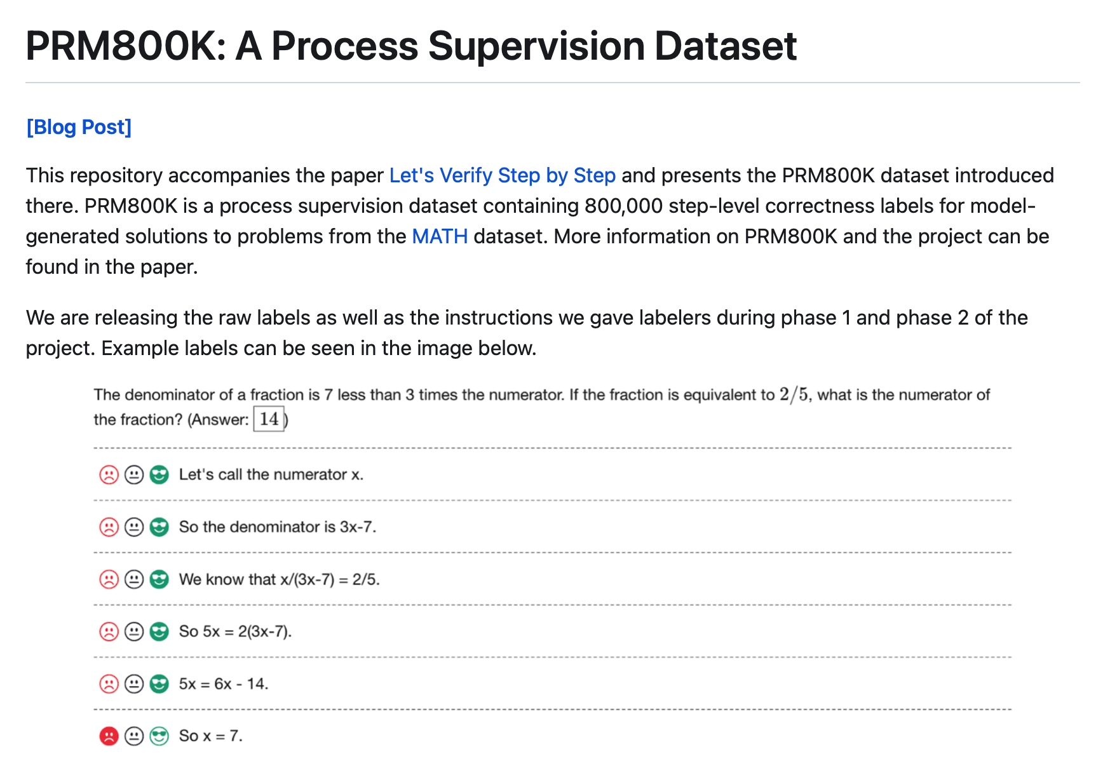Image resolution: width=1103 pixels, height=780 pixels.
Task: Follow the MATH dataset link
Action: click(x=440, y=236)
